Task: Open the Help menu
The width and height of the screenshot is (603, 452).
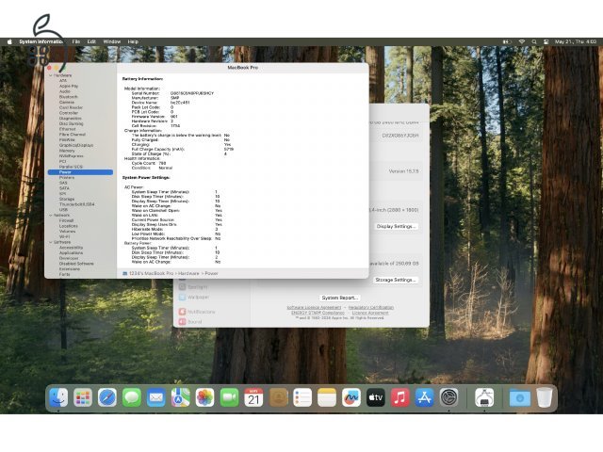Action: [x=133, y=41]
